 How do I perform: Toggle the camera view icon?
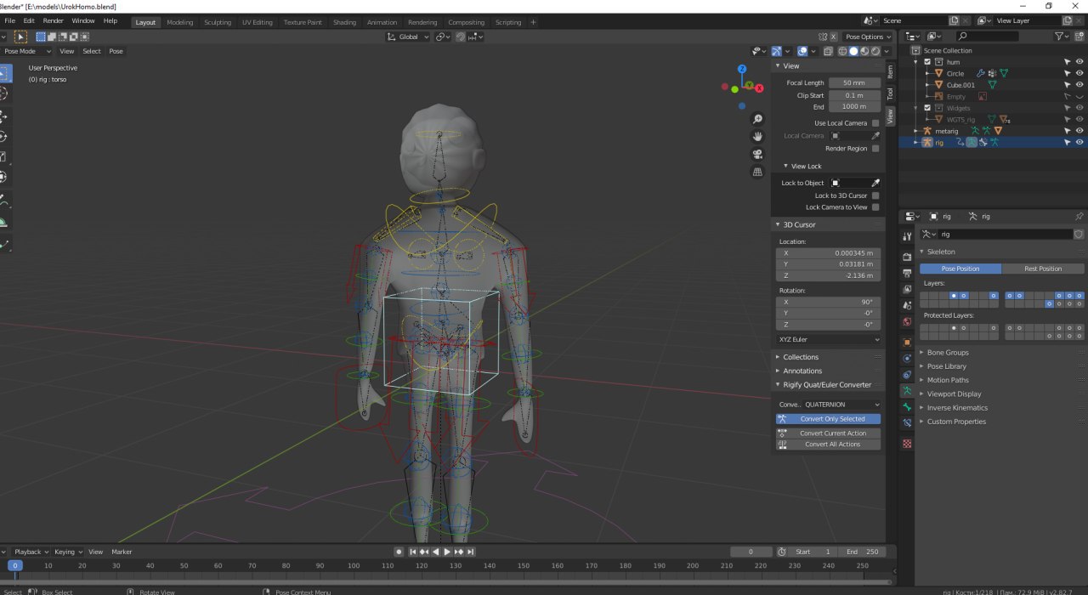pyautogui.click(x=757, y=155)
